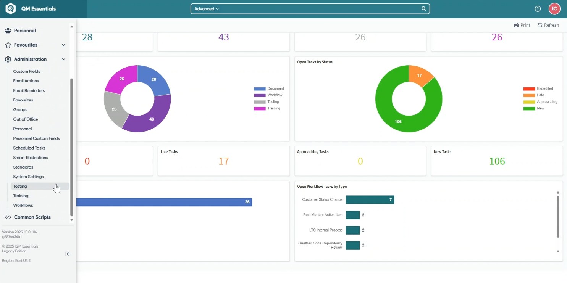Click the Qualtrax Code Dependency Review bar
567x283 pixels.
pos(353,245)
